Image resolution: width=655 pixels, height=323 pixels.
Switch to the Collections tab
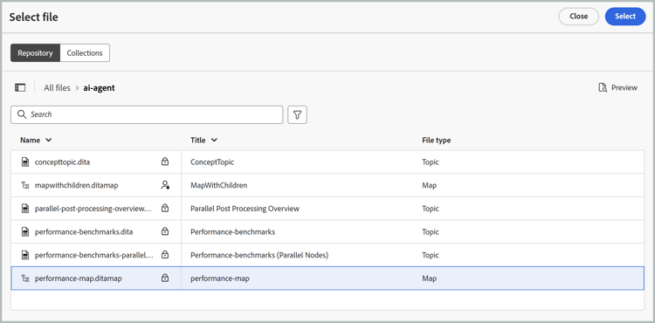click(x=85, y=53)
